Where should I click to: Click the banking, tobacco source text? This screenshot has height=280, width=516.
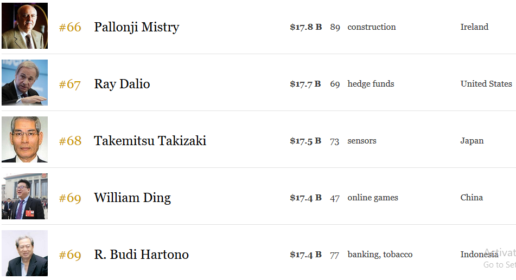[380, 255]
